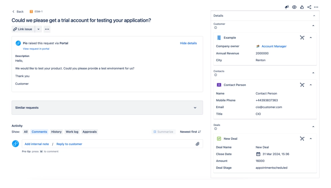Switch to the Work log tab
Image resolution: width=331 pixels, height=188 pixels.
(x=72, y=132)
